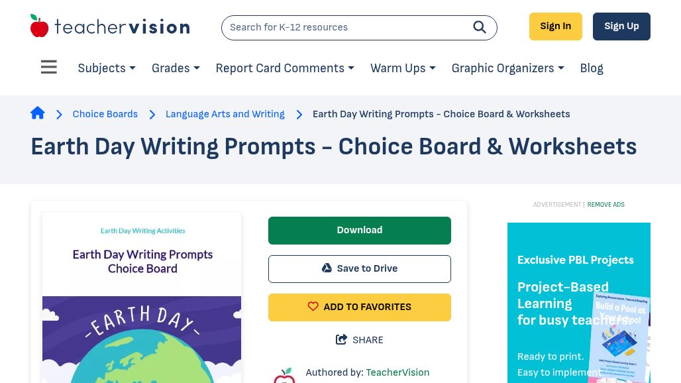Click the magnifying glass search icon
The image size is (681, 383).
pyautogui.click(x=480, y=27)
